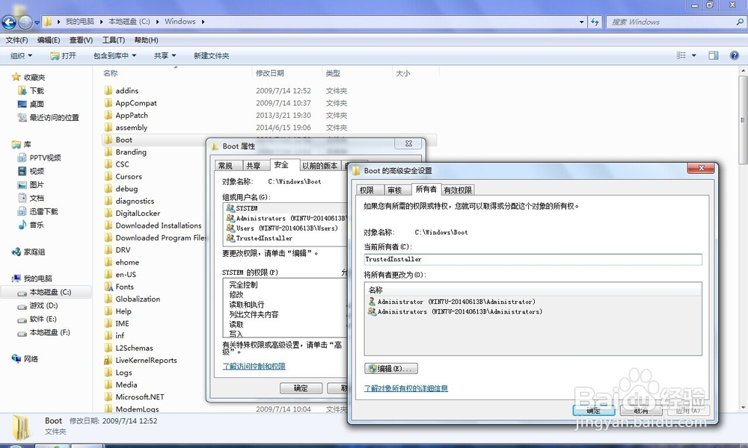The width and height of the screenshot is (748, 448).
Task: Open the access control and permissions link
Action: [254, 366]
